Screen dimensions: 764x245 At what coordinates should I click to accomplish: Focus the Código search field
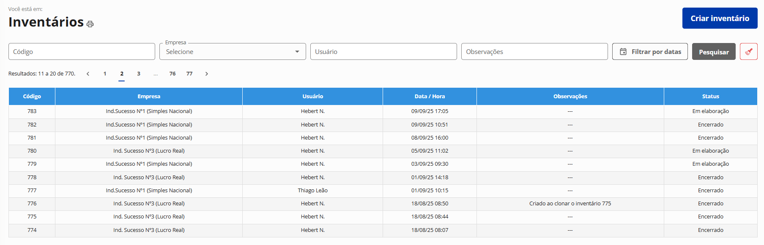(x=82, y=51)
